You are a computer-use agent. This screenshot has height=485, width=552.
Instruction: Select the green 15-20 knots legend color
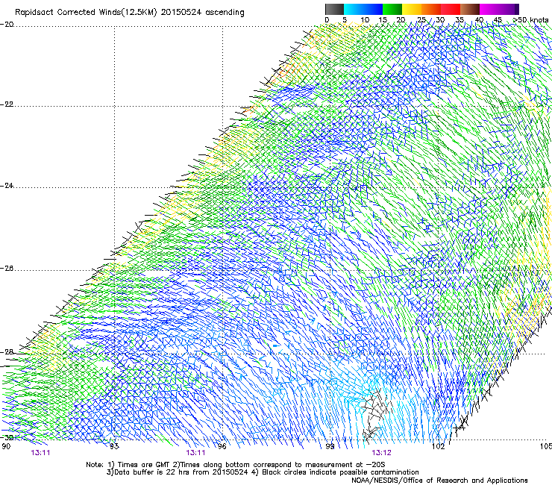[392, 9]
